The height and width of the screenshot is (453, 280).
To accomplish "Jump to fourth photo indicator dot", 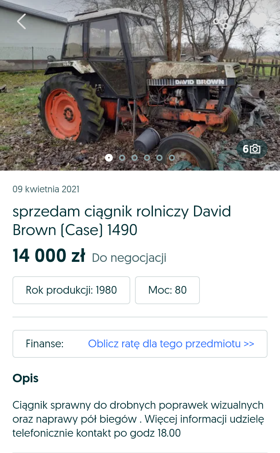I will pos(147,158).
